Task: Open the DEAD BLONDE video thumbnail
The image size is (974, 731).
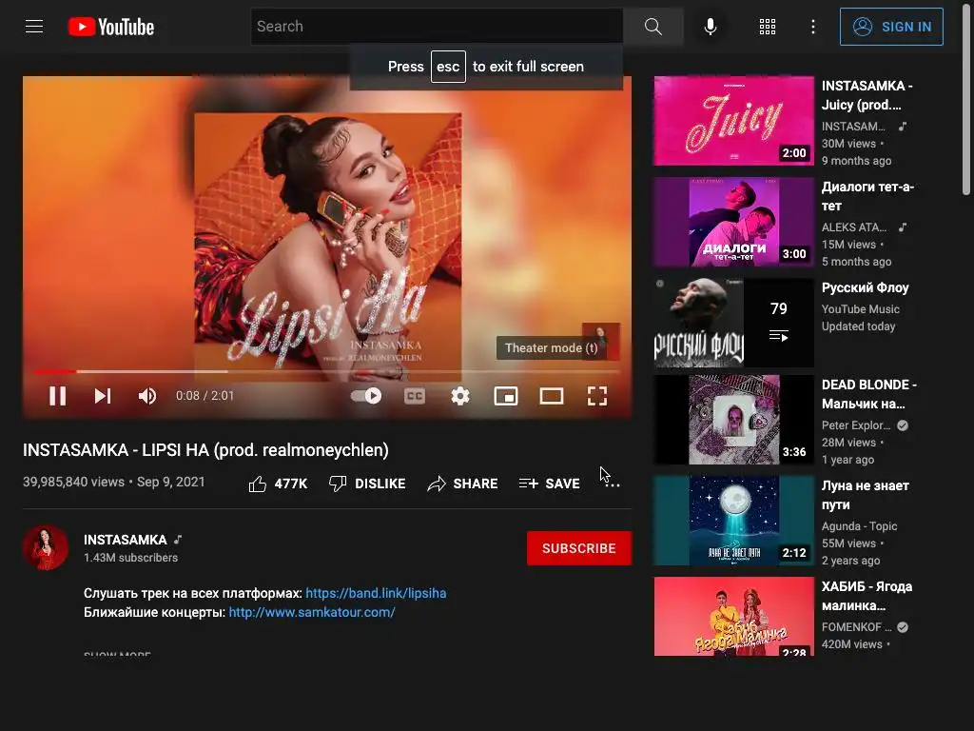Action: point(733,420)
